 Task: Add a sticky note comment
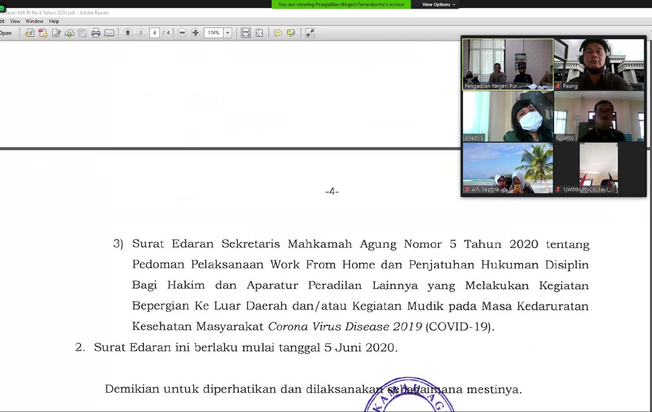pos(278,33)
